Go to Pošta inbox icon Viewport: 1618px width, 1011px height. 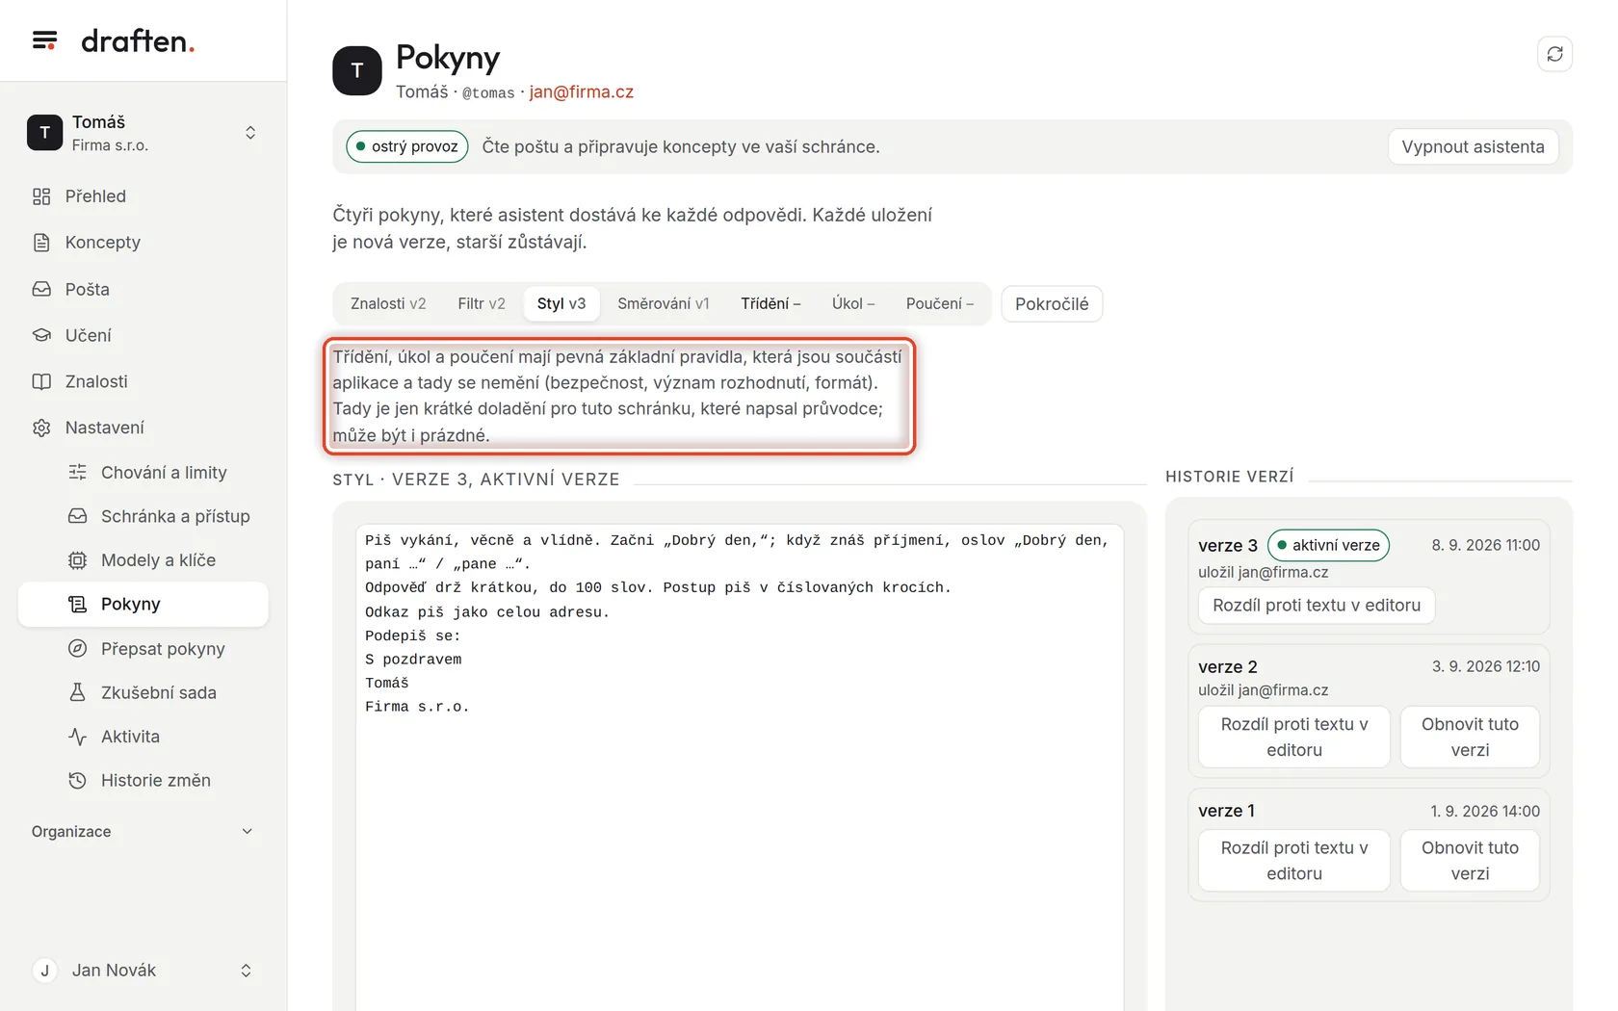coord(41,289)
